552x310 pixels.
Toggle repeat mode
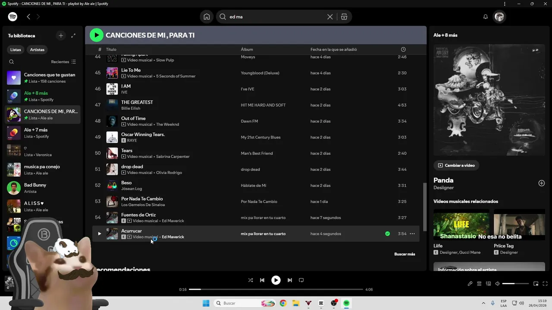pyautogui.click(x=301, y=280)
